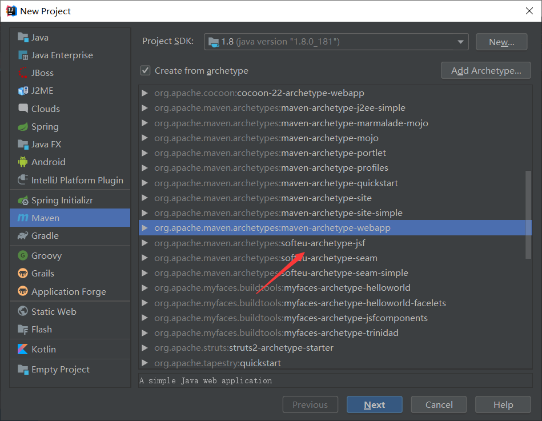Screen dimensions: 542x421
Task: Click the J2ME icon
Action: tap(23, 91)
